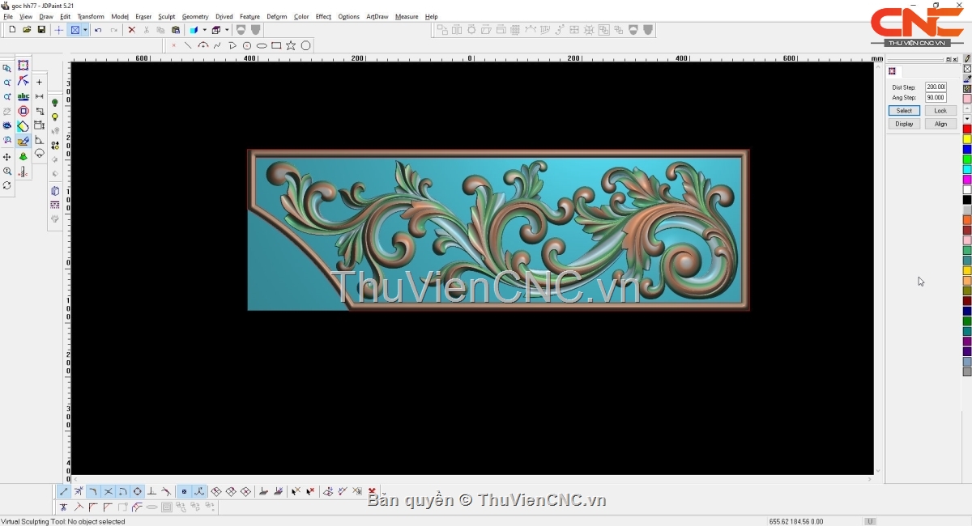Screen dimensions: 972x526
Task: Click the Lock button
Action: 940,111
